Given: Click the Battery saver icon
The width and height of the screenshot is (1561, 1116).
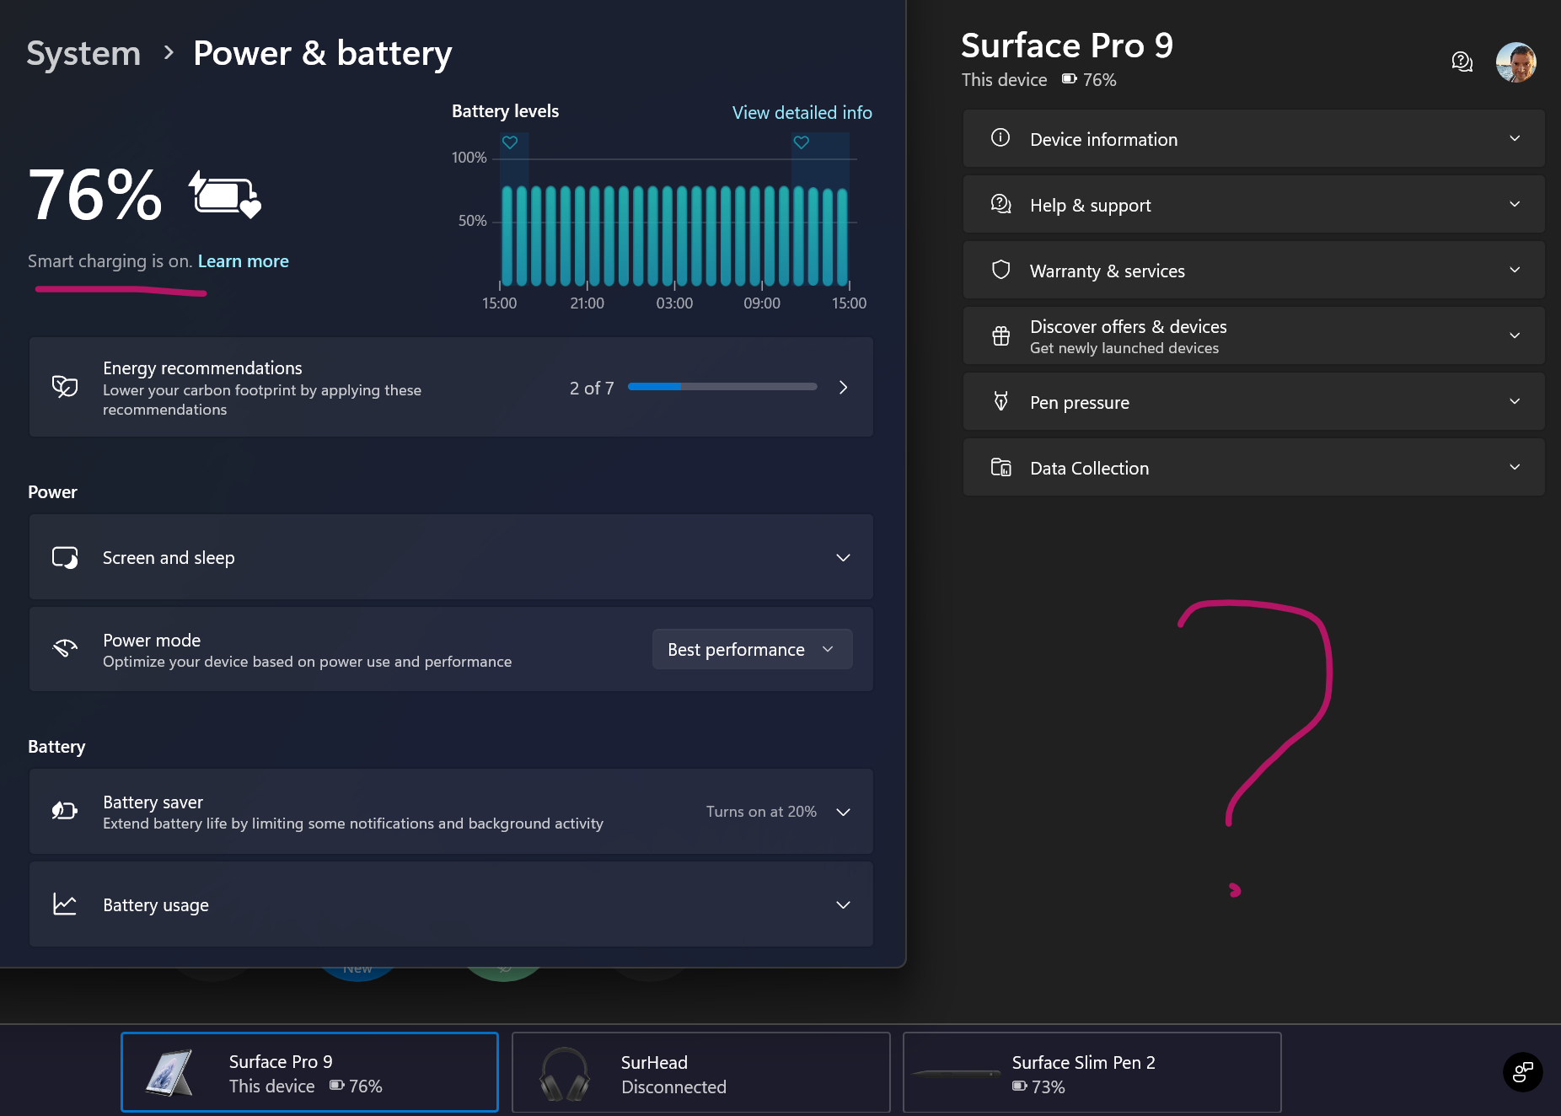Looking at the screenshot, I should point(64,811).
